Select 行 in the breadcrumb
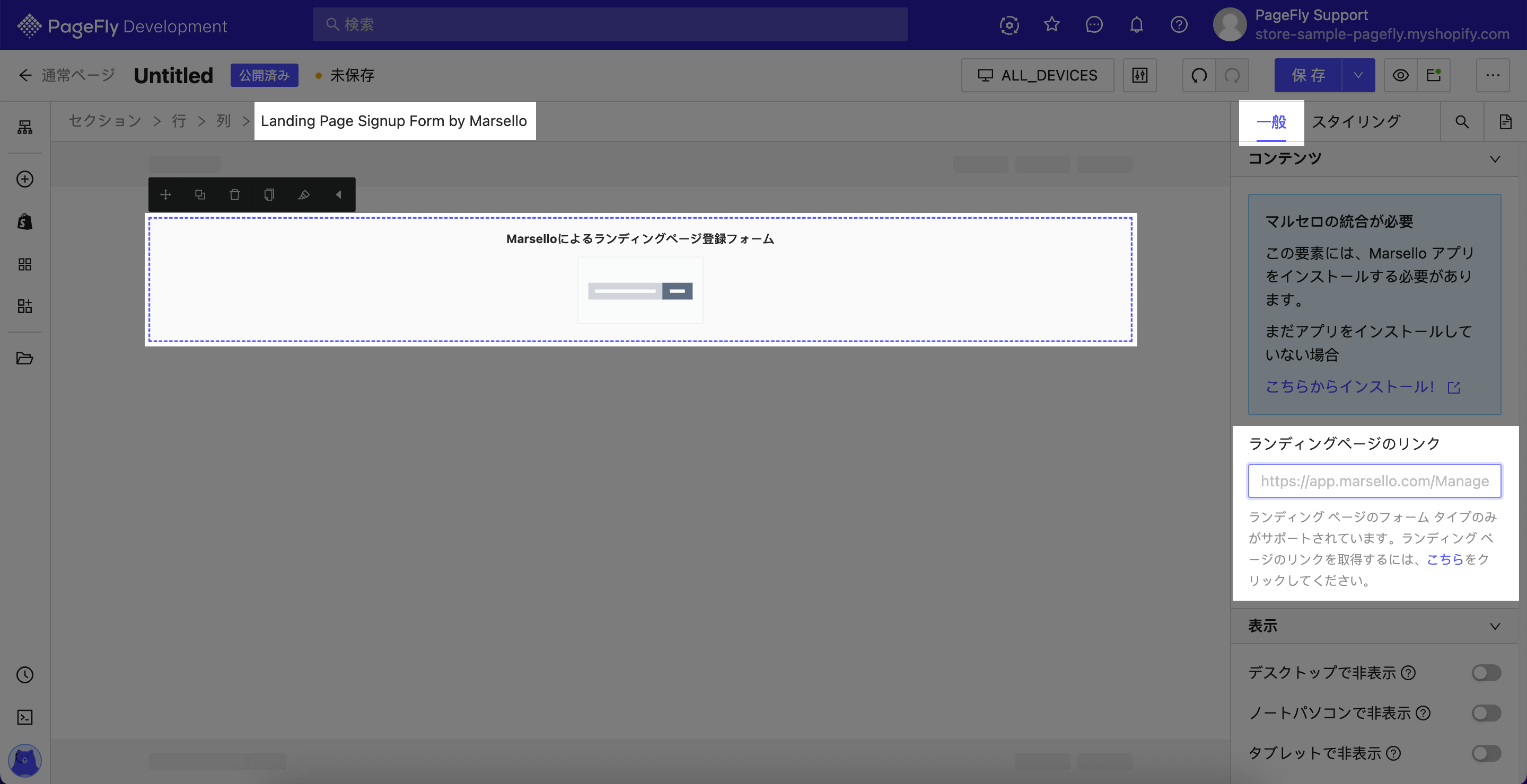This screenshot has width=1527, height=784. tap(179, 121)
